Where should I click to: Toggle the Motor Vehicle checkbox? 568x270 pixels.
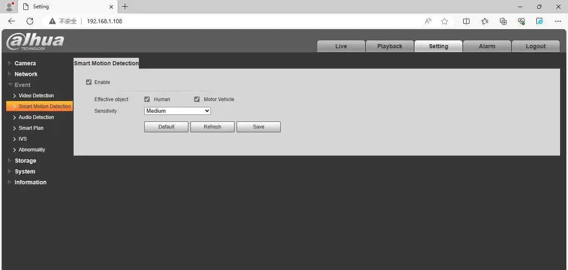(197, 99)
